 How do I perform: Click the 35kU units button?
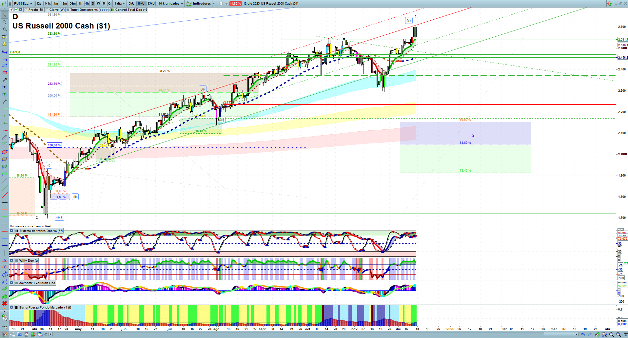(151, 4)
